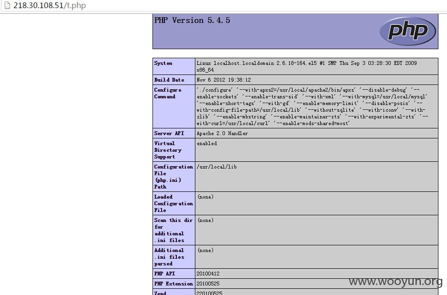Screen dimensions: 447x295
Task: Click the 'PHP Version 5.4.5' heading
Action: [192, 20]
